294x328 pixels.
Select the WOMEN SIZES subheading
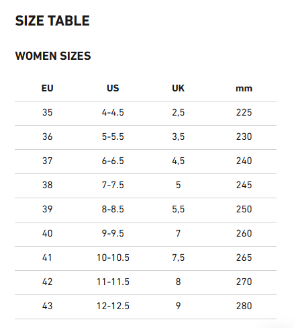(53, 56)
